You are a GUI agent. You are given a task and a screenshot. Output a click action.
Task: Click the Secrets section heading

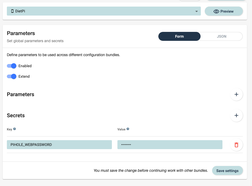click(16, 115)
